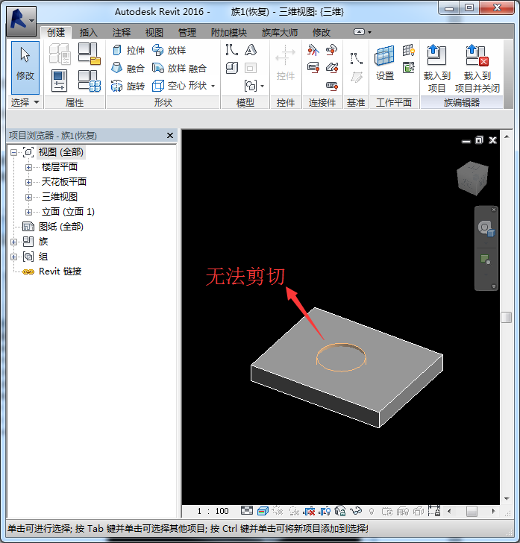Screen dimensions: 520x543
Task: Click the Component icon in 模型 panel
Action: (232, 68)
